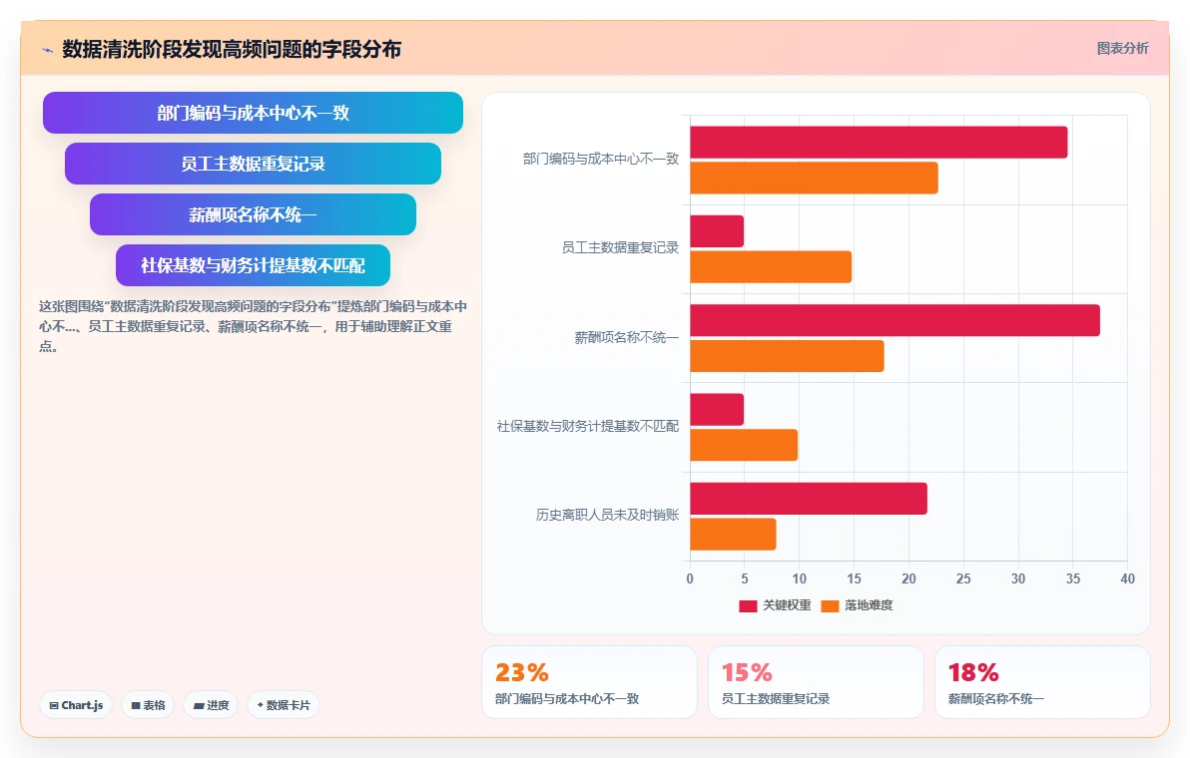Image resolution: width=1190 pixels, height=758 pixels.
Task: Click the x-axis tick value 20
Action: [908, 579]
